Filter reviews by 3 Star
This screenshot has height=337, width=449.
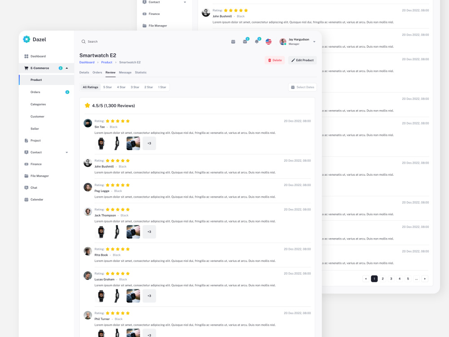coord(135,87)
